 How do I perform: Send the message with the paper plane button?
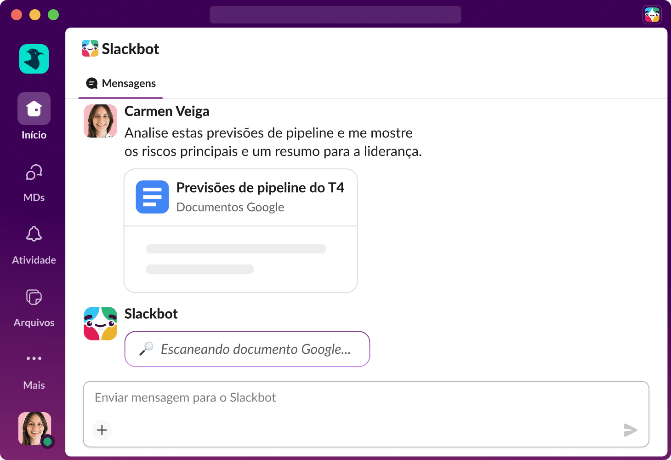[630, 430]
